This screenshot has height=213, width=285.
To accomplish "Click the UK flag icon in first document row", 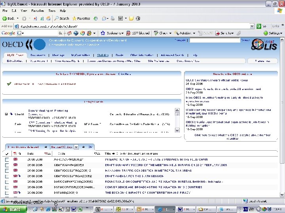I will point(15,159).
